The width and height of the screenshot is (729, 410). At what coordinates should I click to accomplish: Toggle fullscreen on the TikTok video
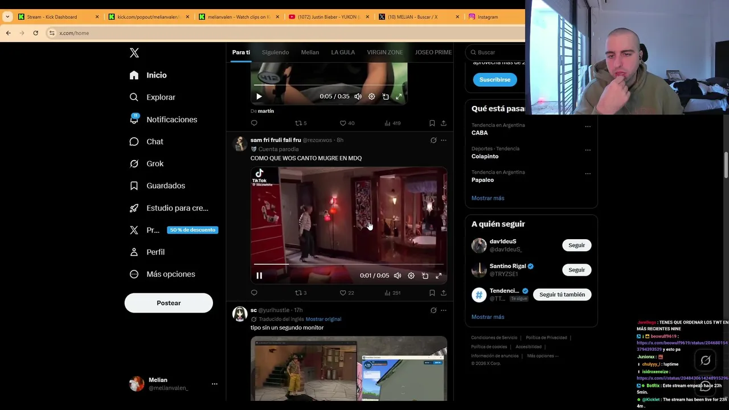[x=439, y=276]
